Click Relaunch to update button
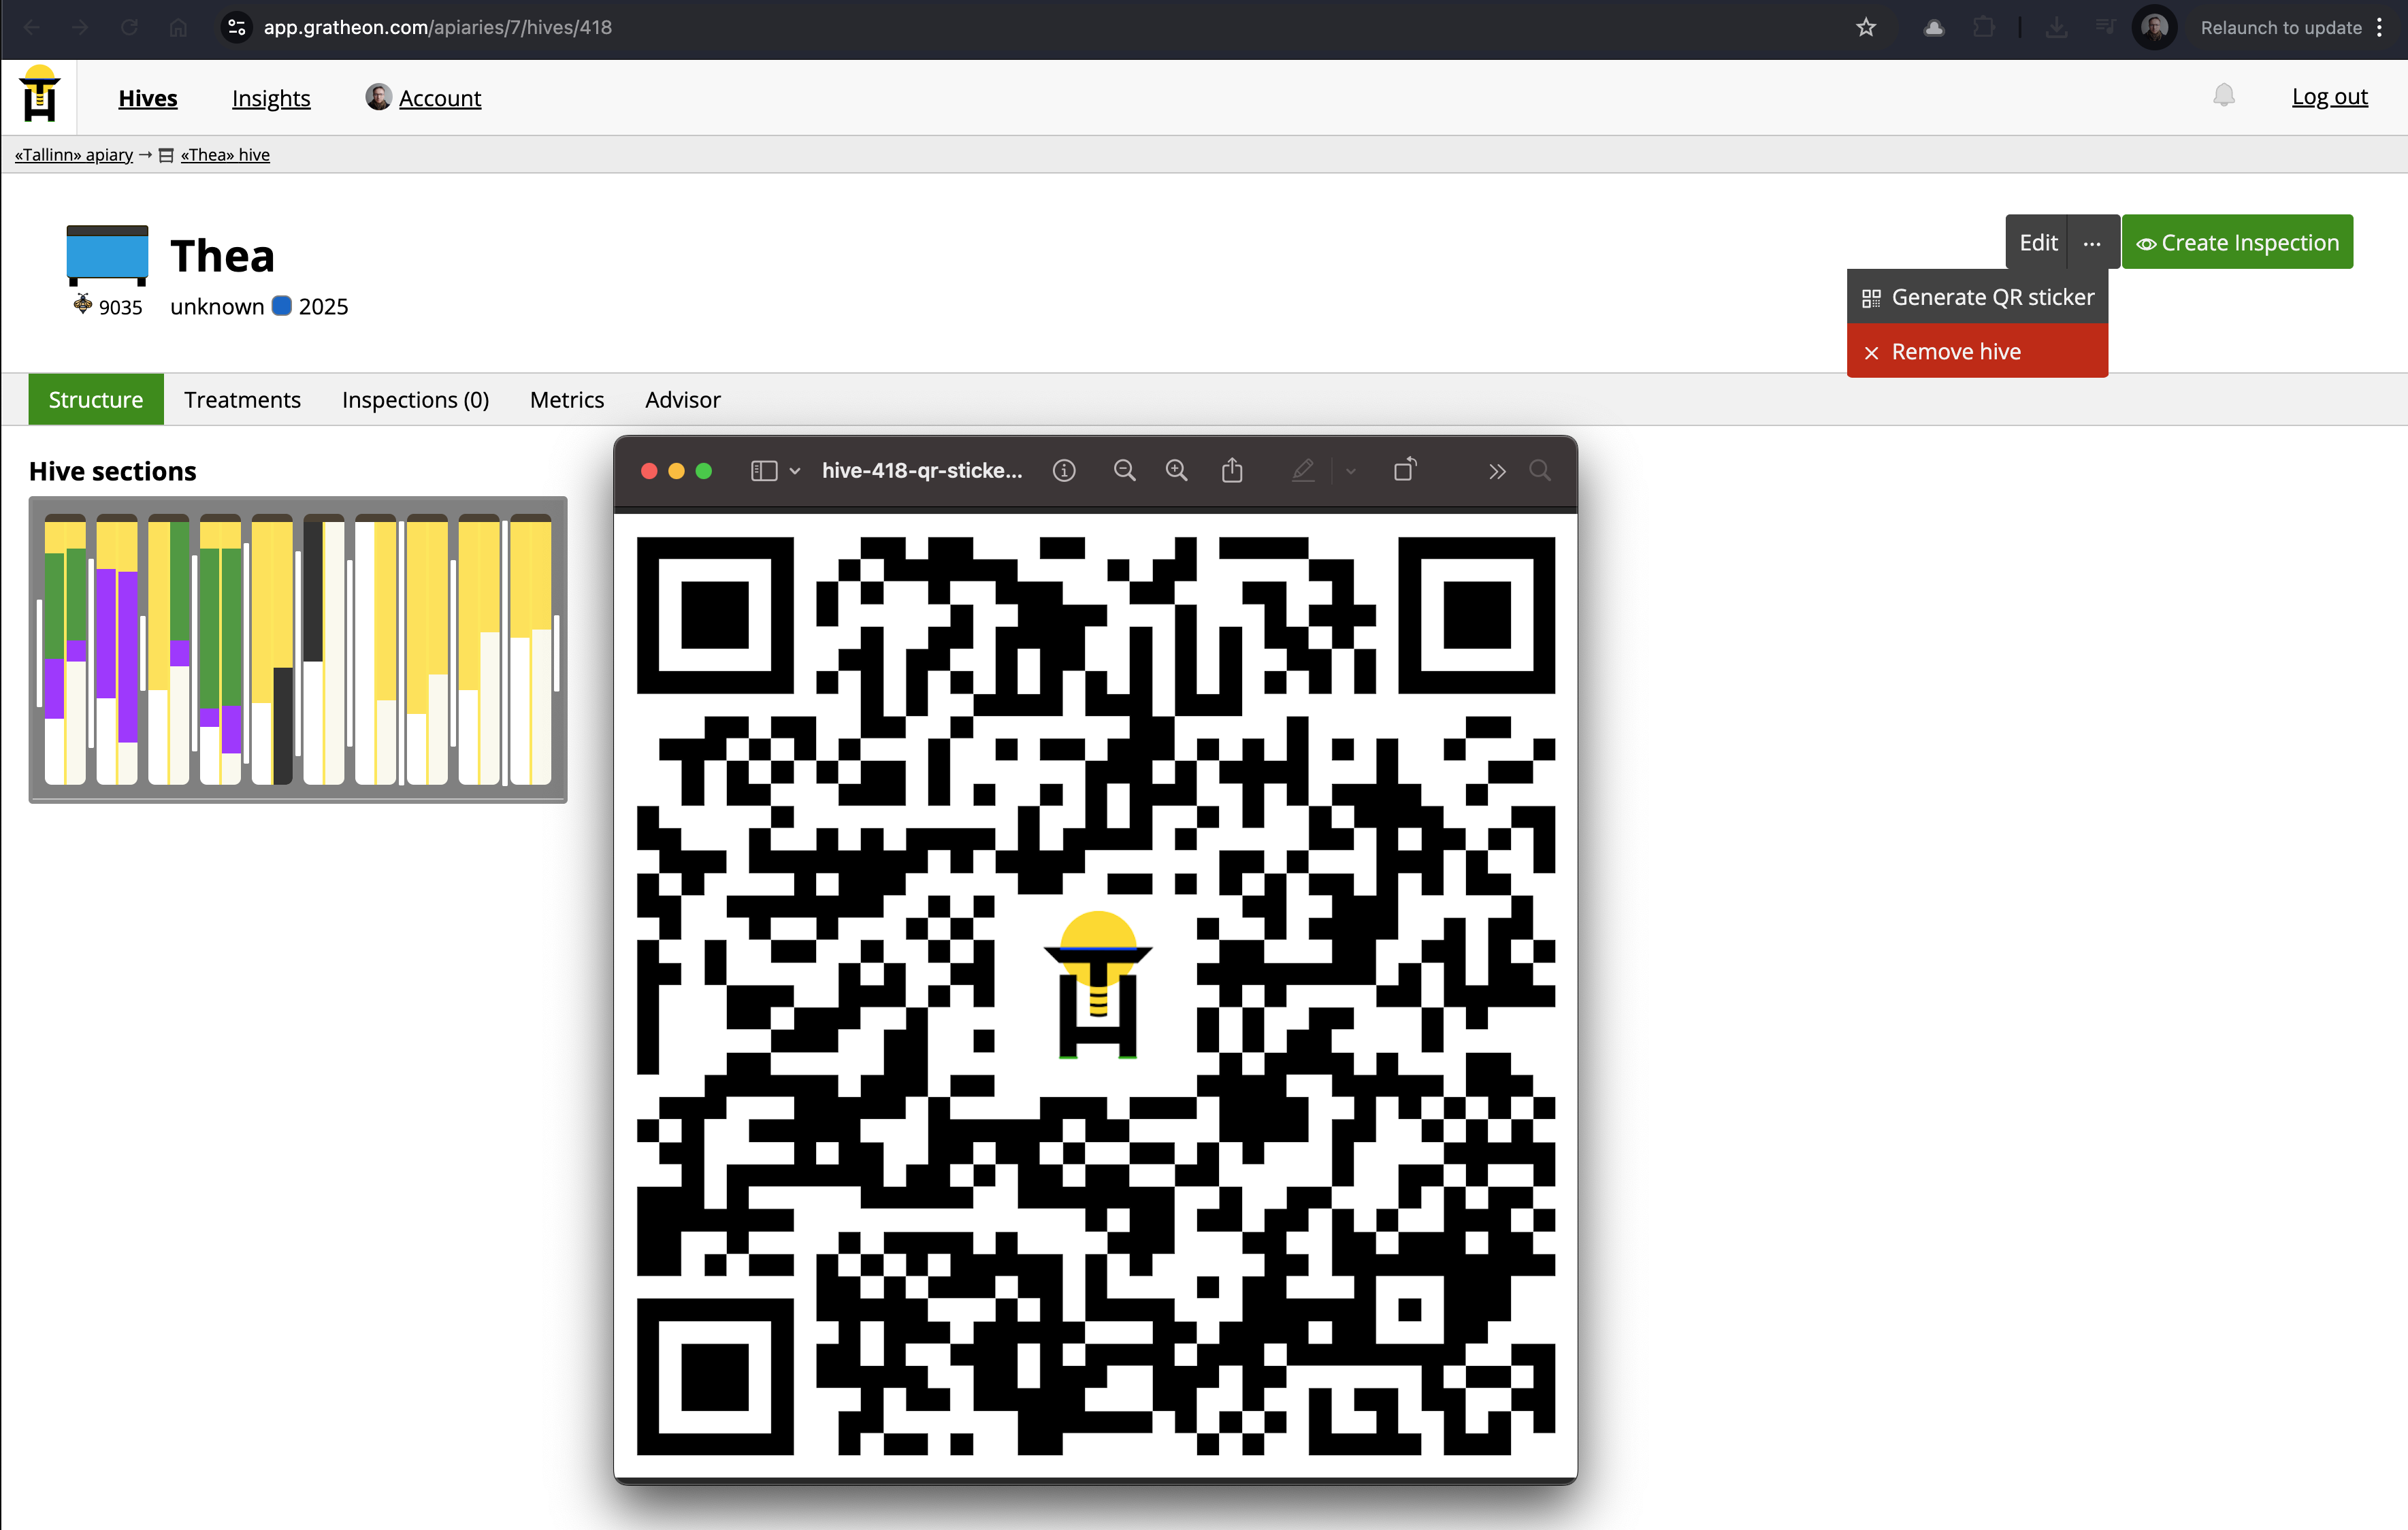Viewport: 2408px width, 1530px height. [2281, 28]
